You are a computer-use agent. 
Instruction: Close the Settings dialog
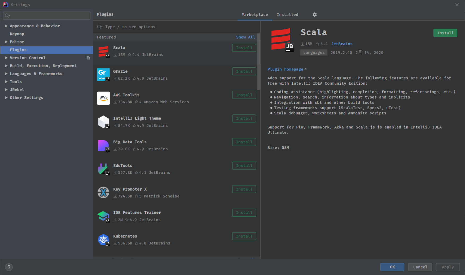point(457,5)
